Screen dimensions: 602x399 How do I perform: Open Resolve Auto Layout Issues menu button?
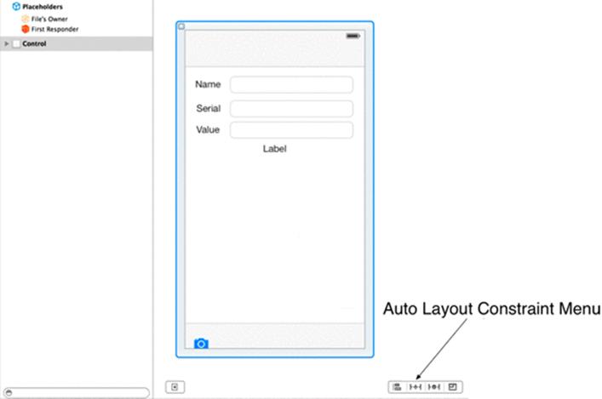point(434,387)
